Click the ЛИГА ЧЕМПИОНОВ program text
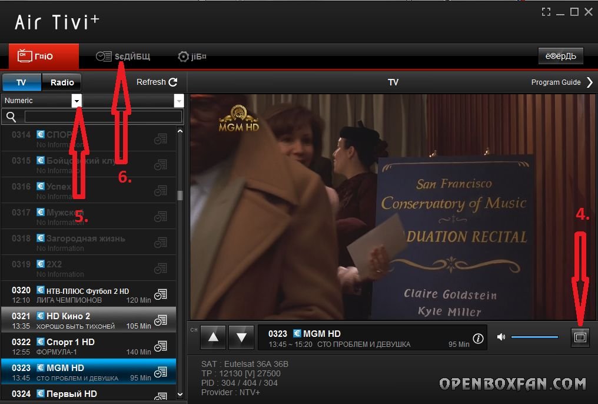 coord(69,300)
